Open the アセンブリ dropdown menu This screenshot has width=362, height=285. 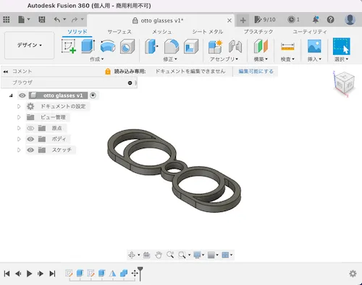(224, 59)
